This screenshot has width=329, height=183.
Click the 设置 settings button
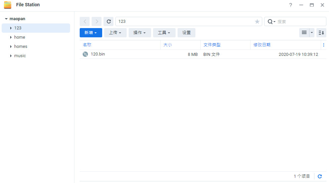tap(186, 33)
